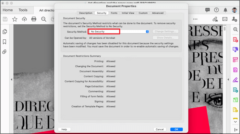Click the Help button in dialog
The height and width of the screenshot is (134, 240).
tap(64, 130)
